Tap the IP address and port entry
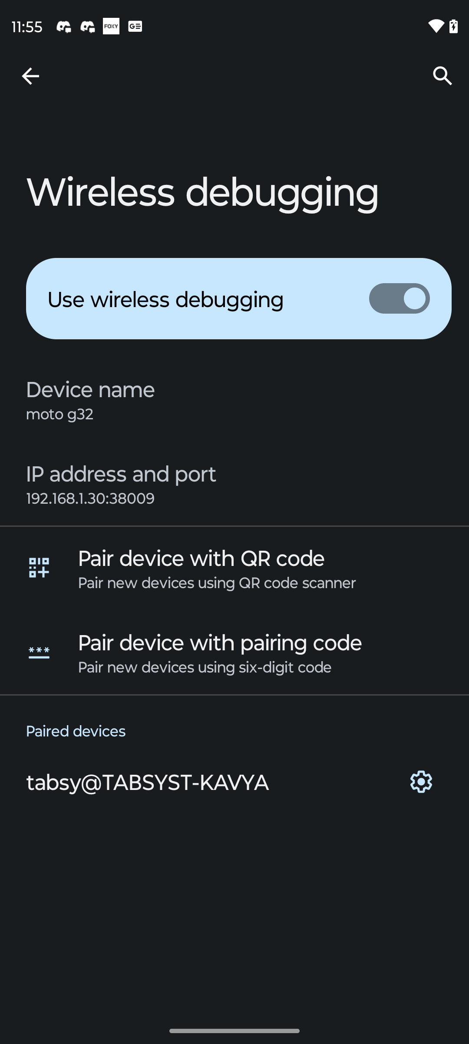Screen dimensions: 469x1044 pyautogui.click(x=121, y=485)
